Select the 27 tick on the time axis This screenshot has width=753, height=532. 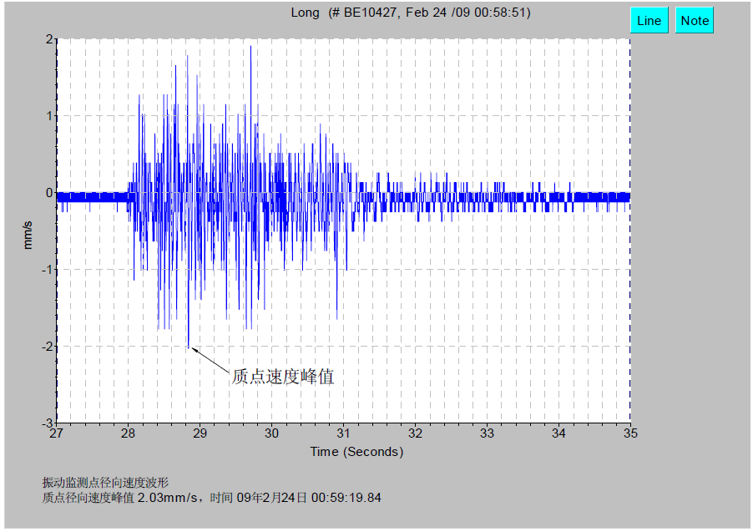click(x=56, y=433)
